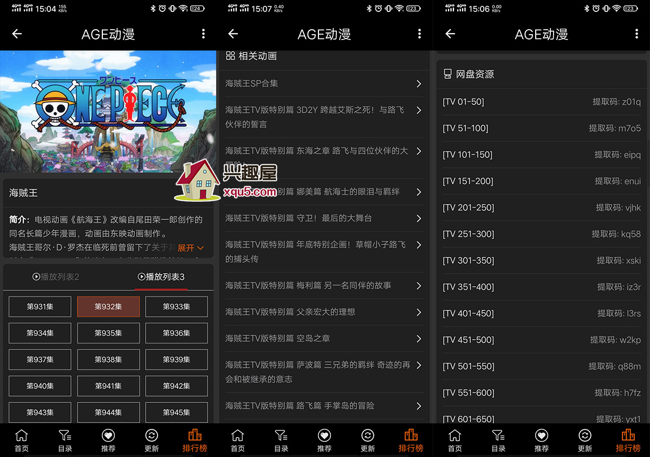Screen dimensions: 650x457
Task: Open 排行榜 ranking on left screen
Action: coord(195,440)
